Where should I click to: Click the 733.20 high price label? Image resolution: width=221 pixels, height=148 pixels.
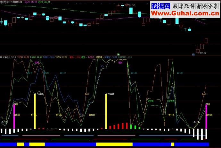132,5
